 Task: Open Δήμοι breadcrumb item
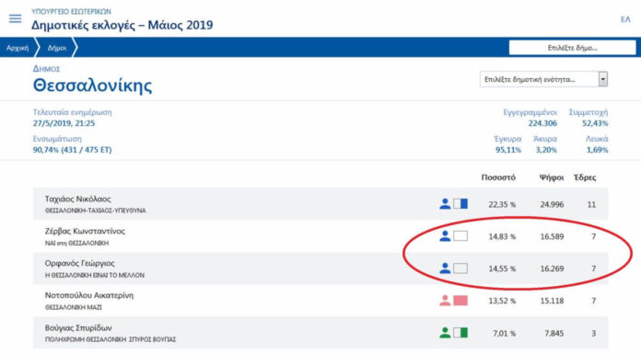[x=57, y=48]
